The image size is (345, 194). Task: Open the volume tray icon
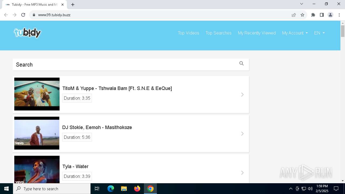point(310,189)
